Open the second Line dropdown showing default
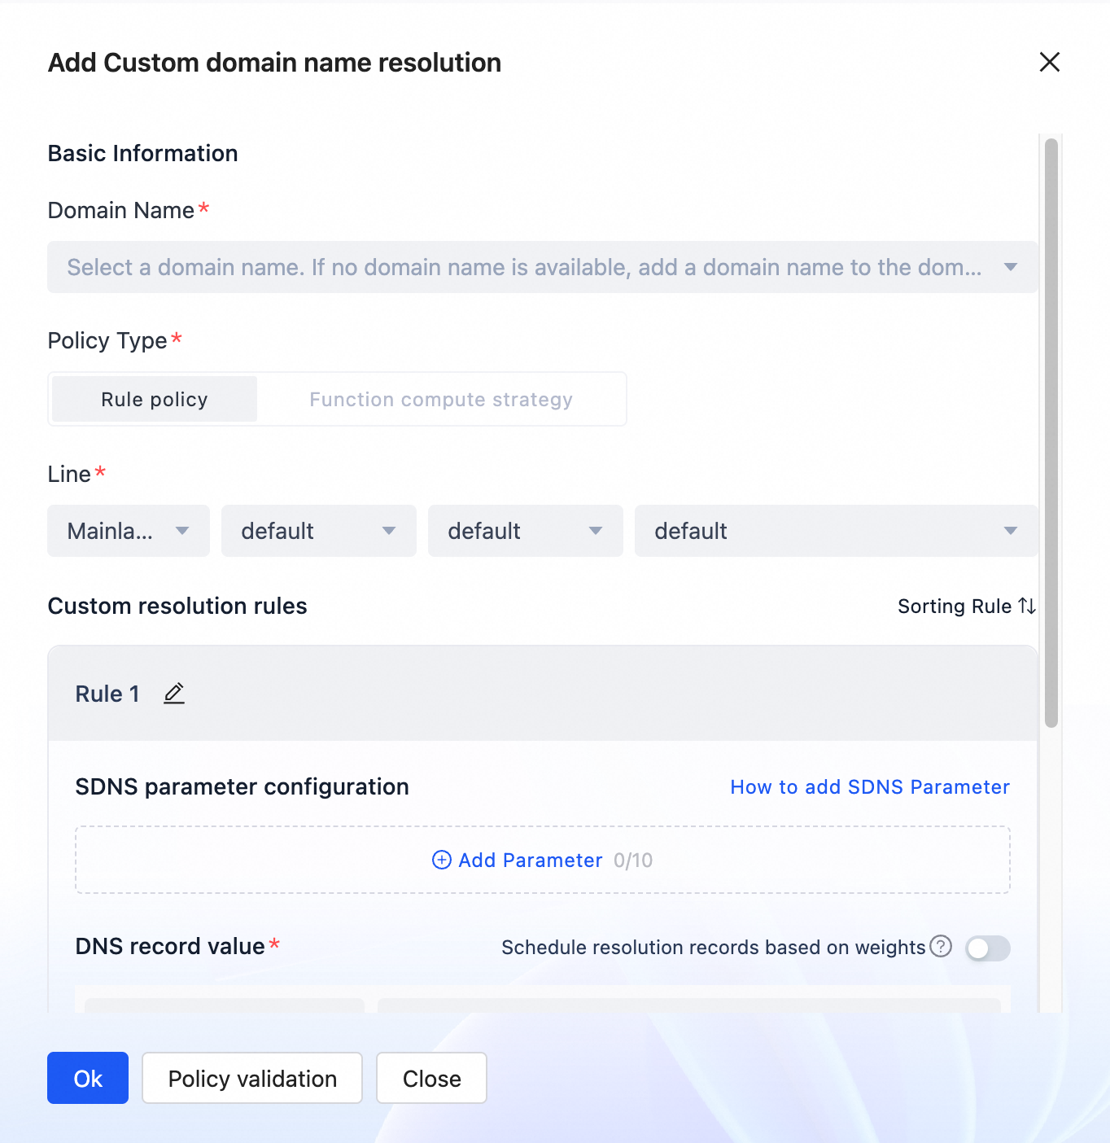Screen dimensions: 1110x1143 click(318, 532)
